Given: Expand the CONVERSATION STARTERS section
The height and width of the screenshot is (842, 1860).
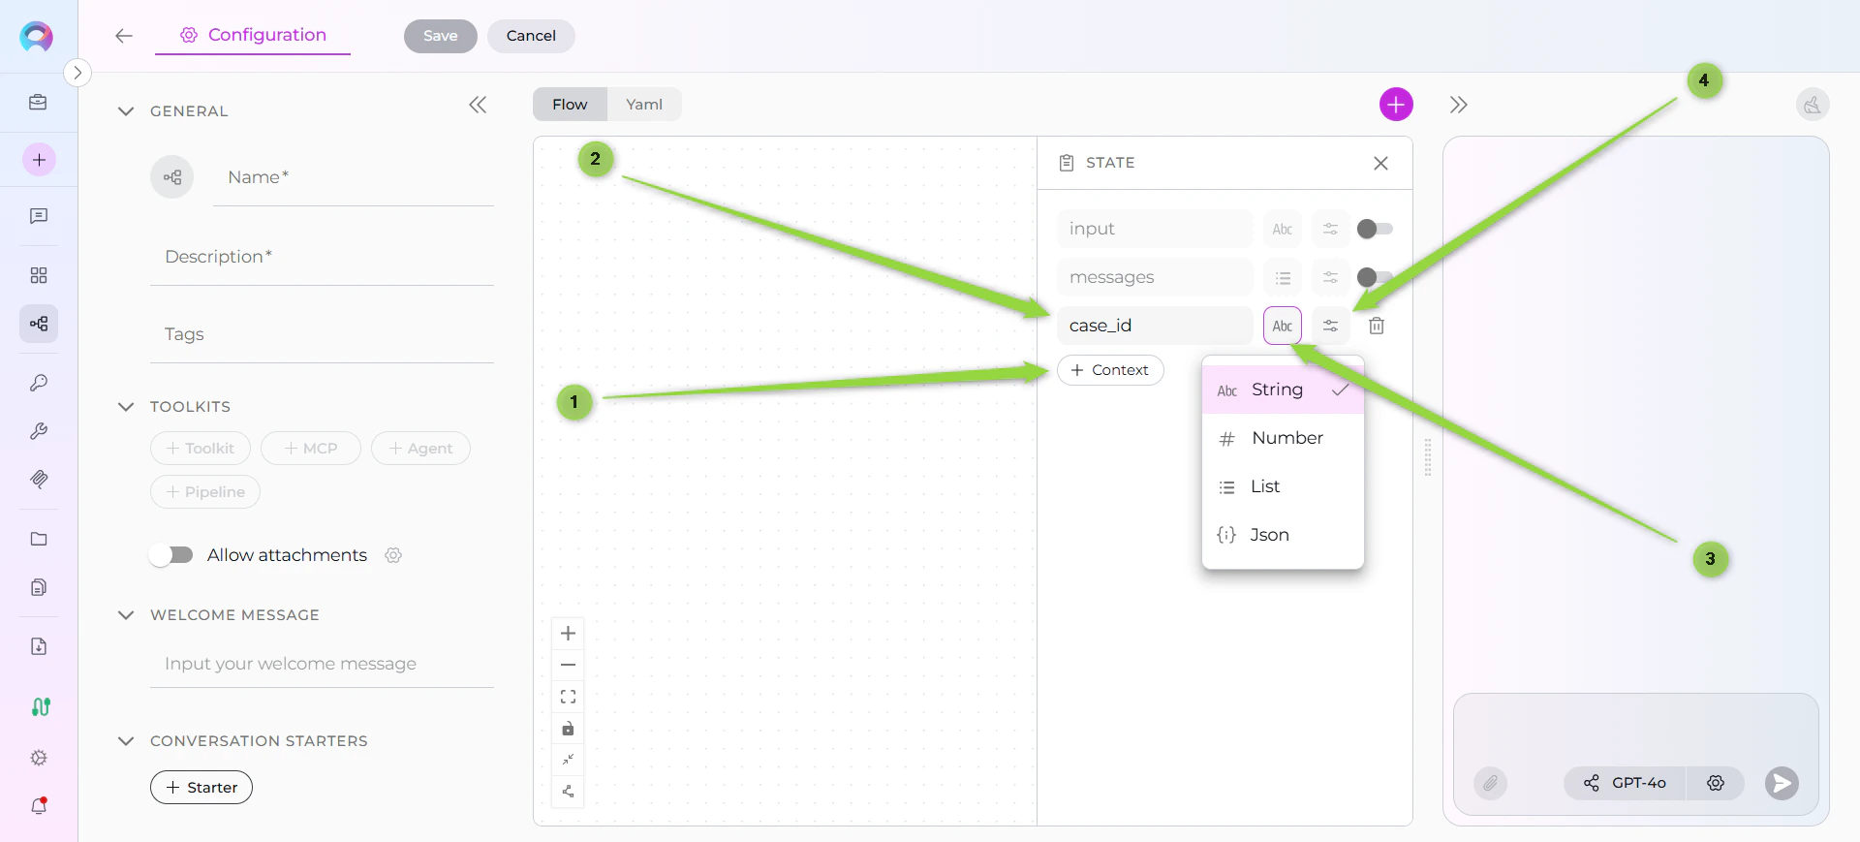Looking at the screenshot, I should point(125,741).
